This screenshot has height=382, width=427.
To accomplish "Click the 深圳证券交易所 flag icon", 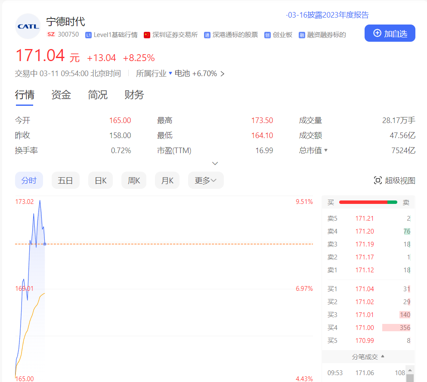I will tap(147, 35).
